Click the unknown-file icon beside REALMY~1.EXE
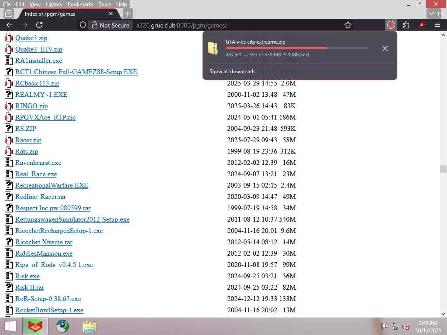The height and width of the screenshot is (335, 447). (9, 94)
